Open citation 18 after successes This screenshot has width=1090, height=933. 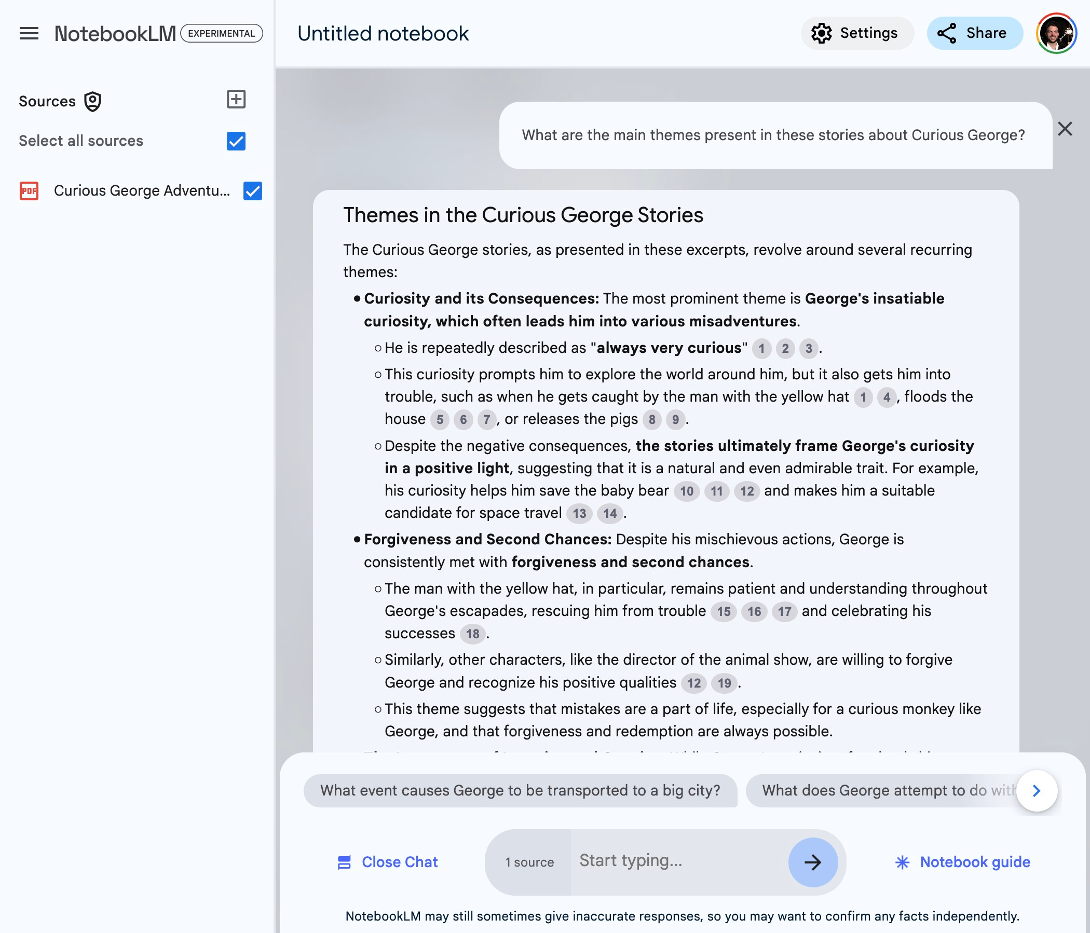coord(472,634)
